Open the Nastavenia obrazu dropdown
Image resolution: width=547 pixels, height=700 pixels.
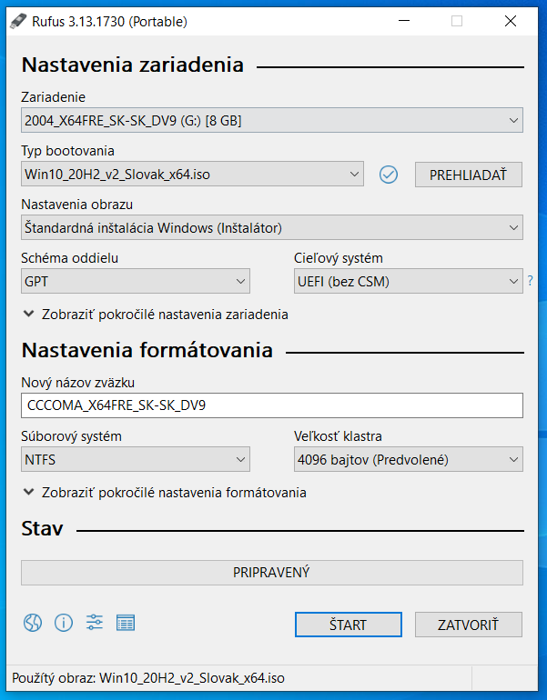click(x=272, y=227)
